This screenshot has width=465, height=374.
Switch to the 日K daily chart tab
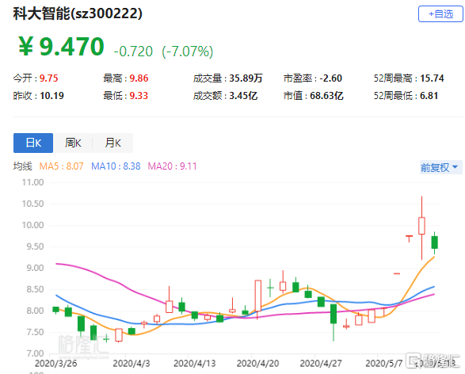[33, 143]
